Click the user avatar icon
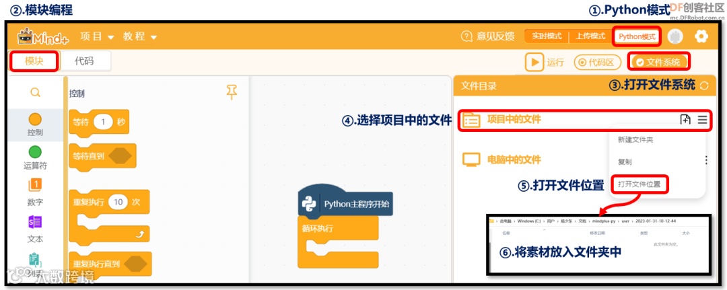This screenshot has width=727, height=290. [x=675, y=36]
